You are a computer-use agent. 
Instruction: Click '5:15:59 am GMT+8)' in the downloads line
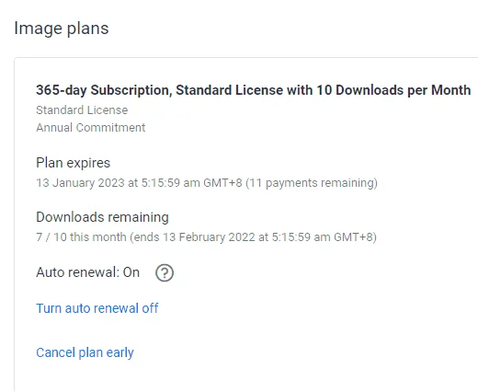click(x=324, y=237)
